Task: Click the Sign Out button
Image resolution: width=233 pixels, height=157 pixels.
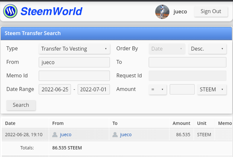Action: click(211, 11)
